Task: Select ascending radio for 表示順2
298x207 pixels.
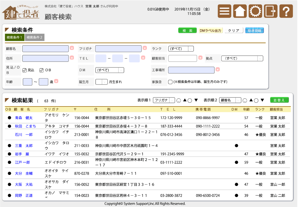Action: [x=245, y=101]
